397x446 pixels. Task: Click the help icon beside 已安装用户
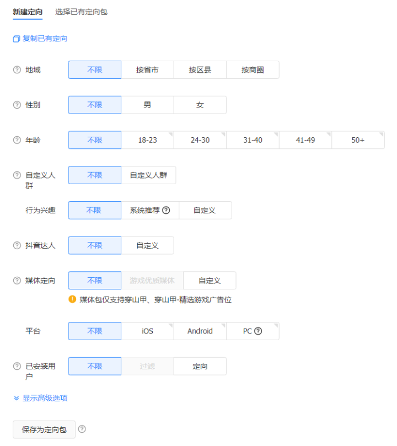tap(17, 366)
